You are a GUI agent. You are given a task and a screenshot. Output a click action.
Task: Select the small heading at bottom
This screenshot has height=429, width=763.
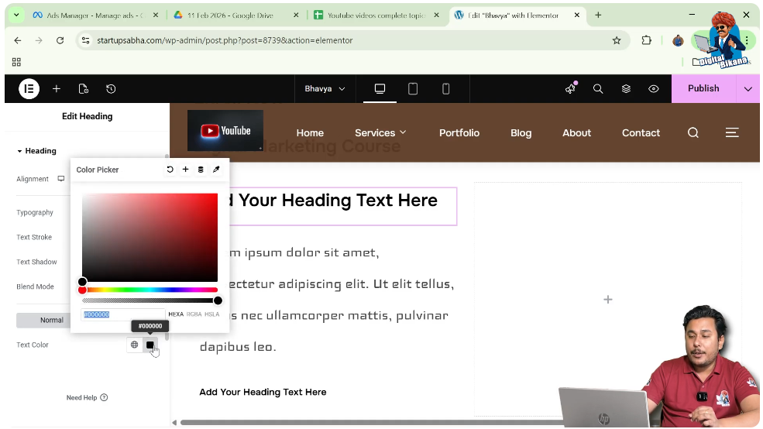click(x=263, y=392)
